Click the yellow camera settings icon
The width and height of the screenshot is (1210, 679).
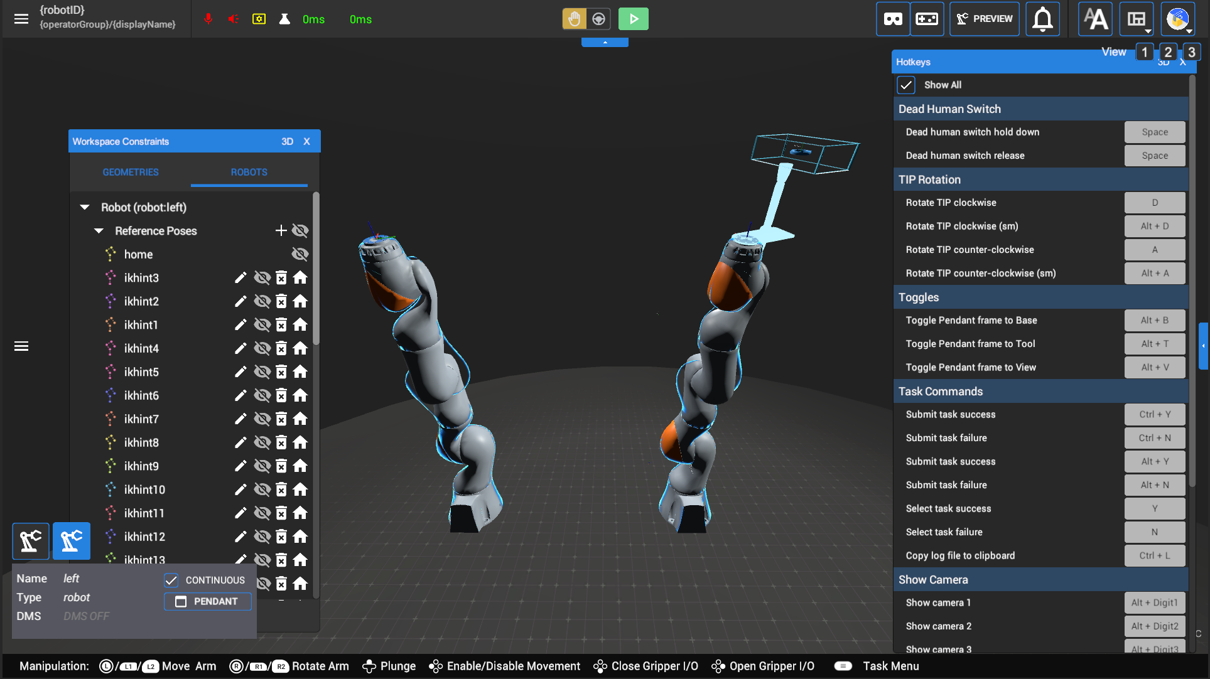coord(259,19)
